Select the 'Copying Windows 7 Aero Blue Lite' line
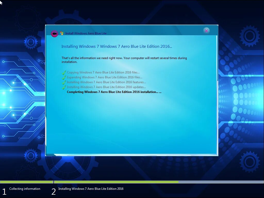Screen dimensions: 264x198 click(103, 72)
